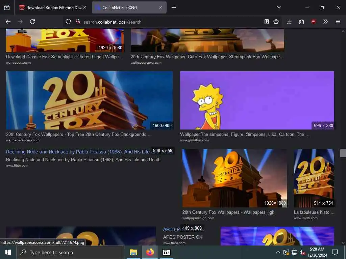Open the 1920×1080 WallpapersHigh Fox image
346x259 pixels.
[x=234, y=178]
